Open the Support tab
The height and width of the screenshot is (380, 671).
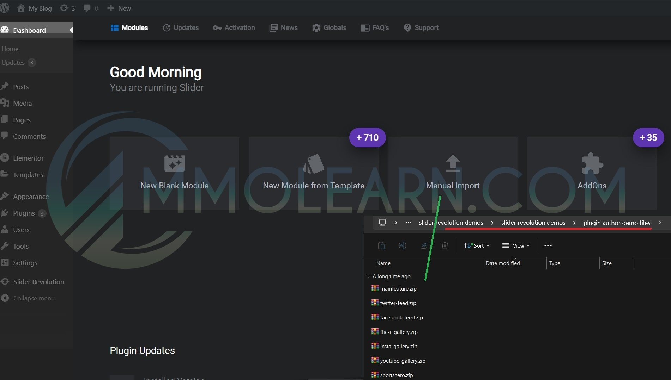(421, 27)
